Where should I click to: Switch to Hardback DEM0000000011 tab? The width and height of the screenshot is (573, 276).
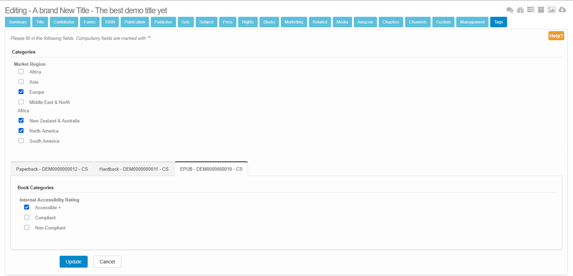(134, 169)
